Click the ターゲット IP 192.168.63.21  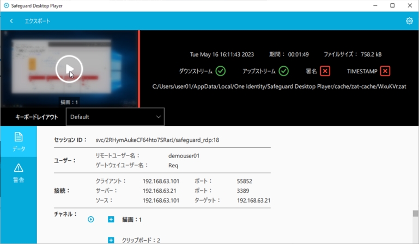click(253, 201)
